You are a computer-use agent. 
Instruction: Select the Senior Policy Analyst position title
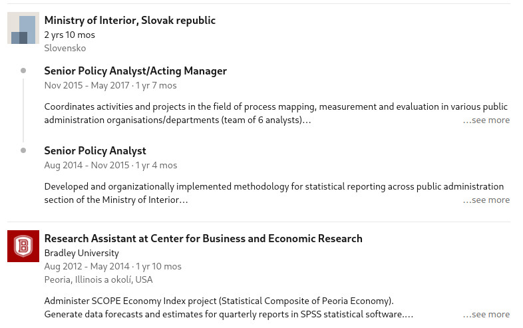click(x=95, y=151)
